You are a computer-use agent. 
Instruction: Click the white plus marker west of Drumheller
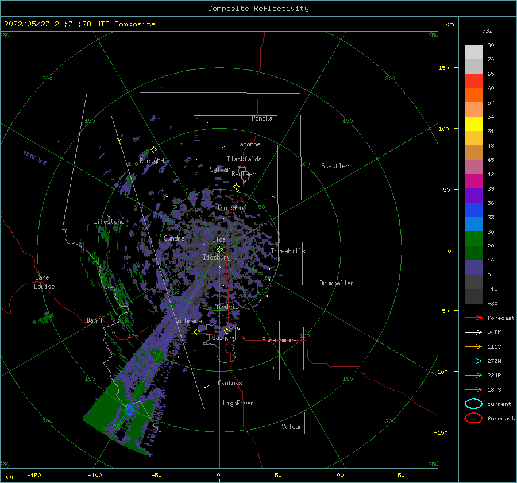[325, 231]
